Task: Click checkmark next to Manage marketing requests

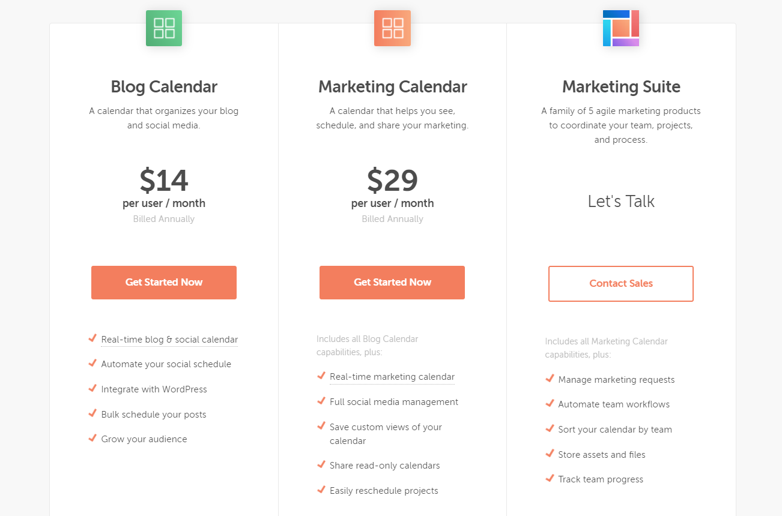Action: point(550,379)
